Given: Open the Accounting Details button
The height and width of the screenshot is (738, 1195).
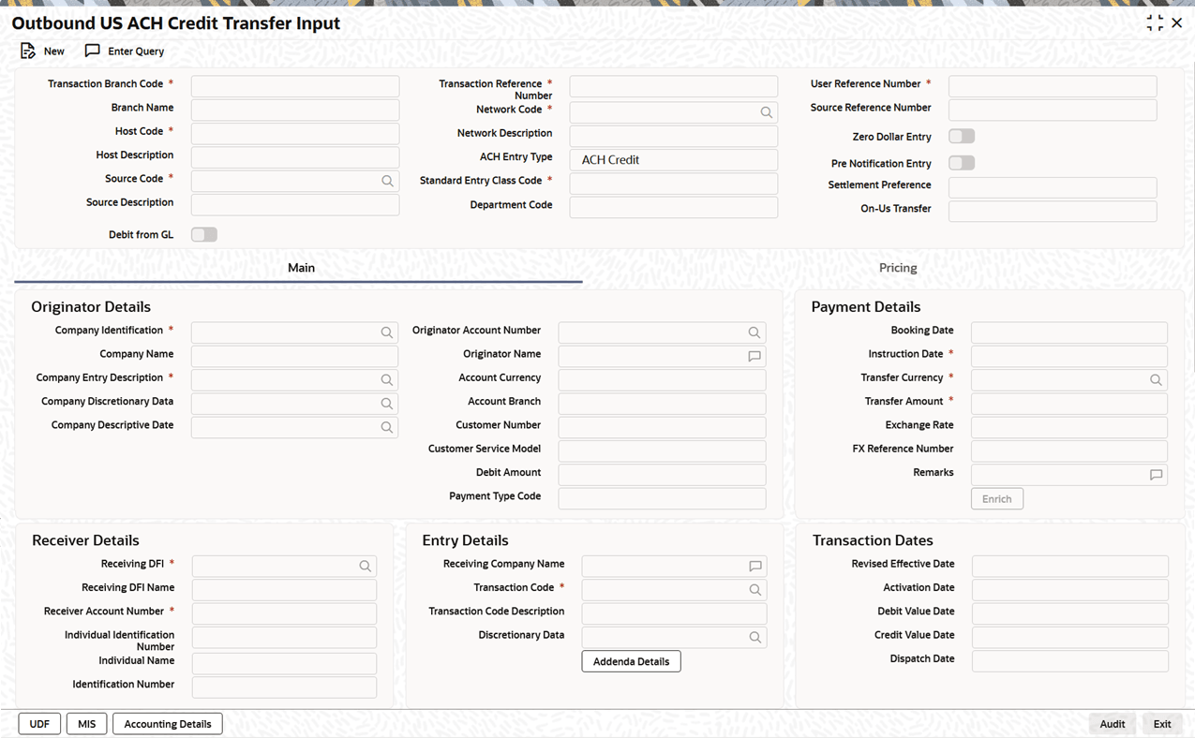Looking at the screenshot, I should click(168, 724).
